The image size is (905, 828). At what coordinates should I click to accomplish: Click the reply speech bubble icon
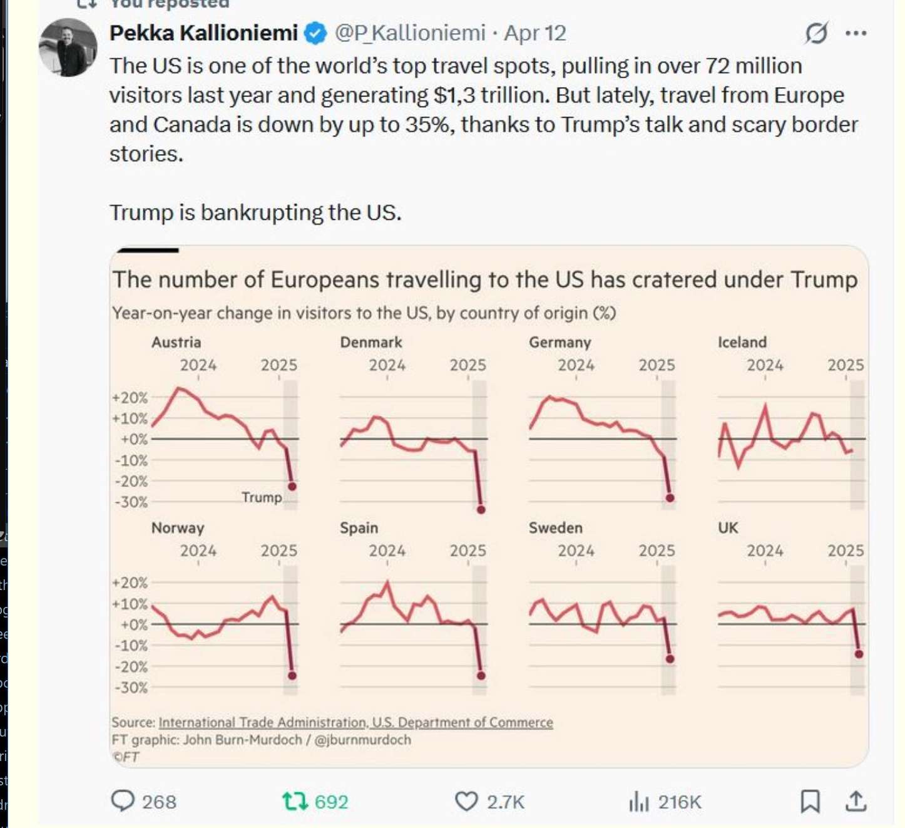pyautogui.click(x=123, y=801)
